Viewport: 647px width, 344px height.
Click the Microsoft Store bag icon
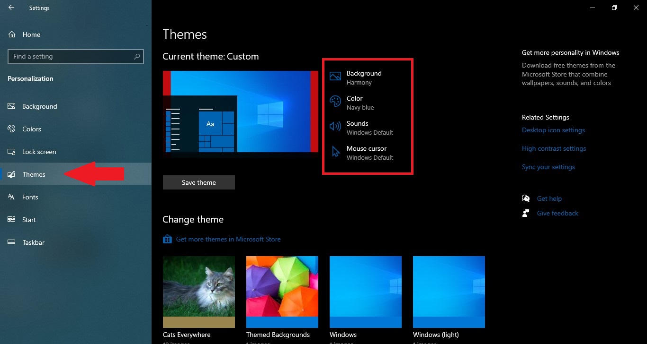(x=167, y=239)
